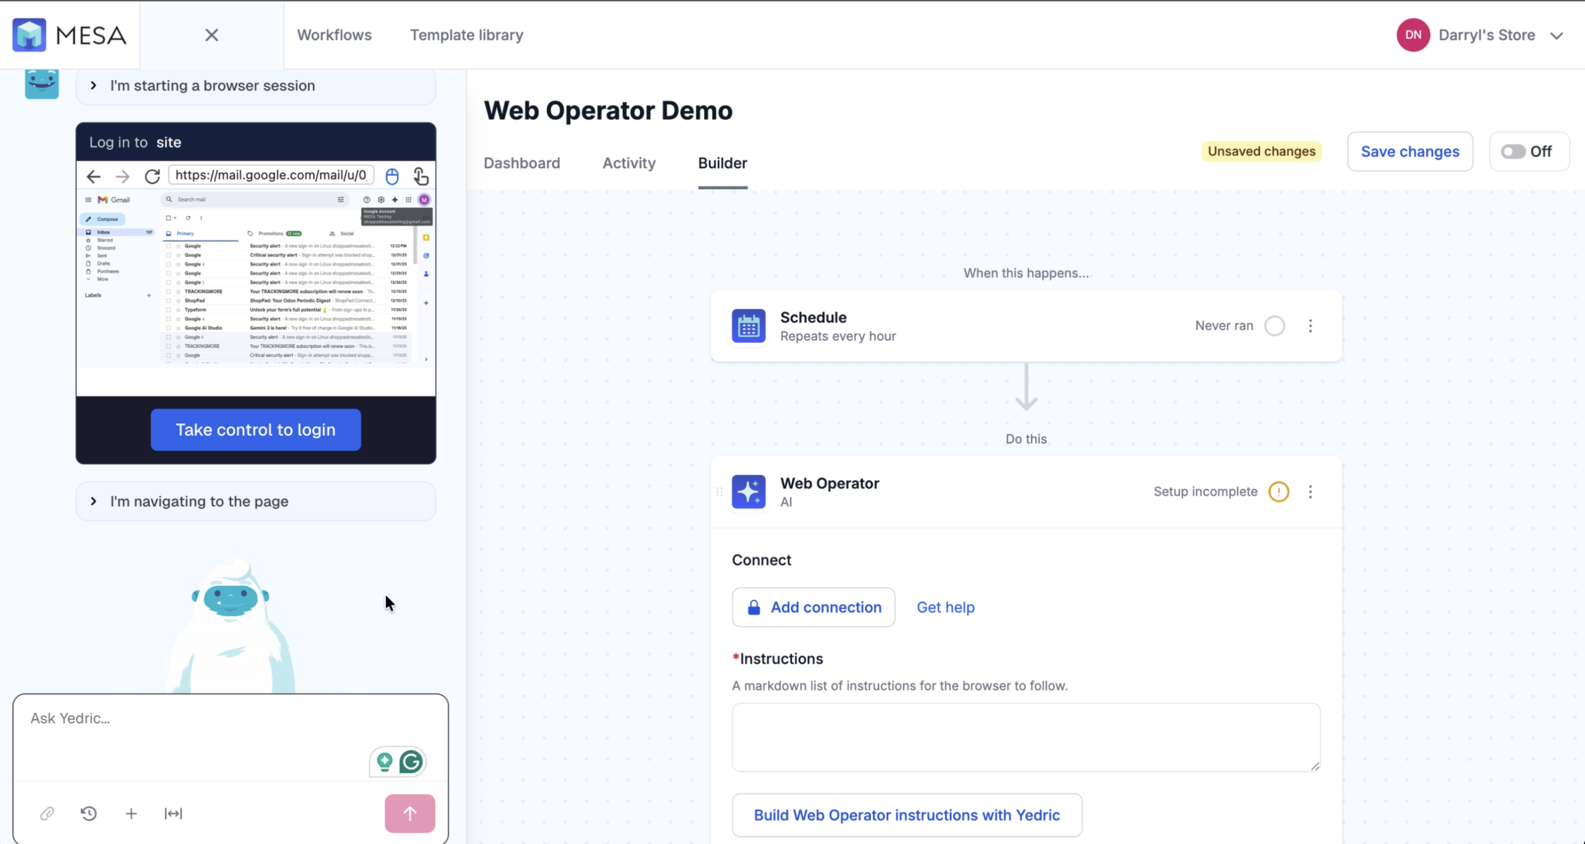Click the mail.google.com URL field
Viewport: 1585px width, 844px height.
(271, 175)
